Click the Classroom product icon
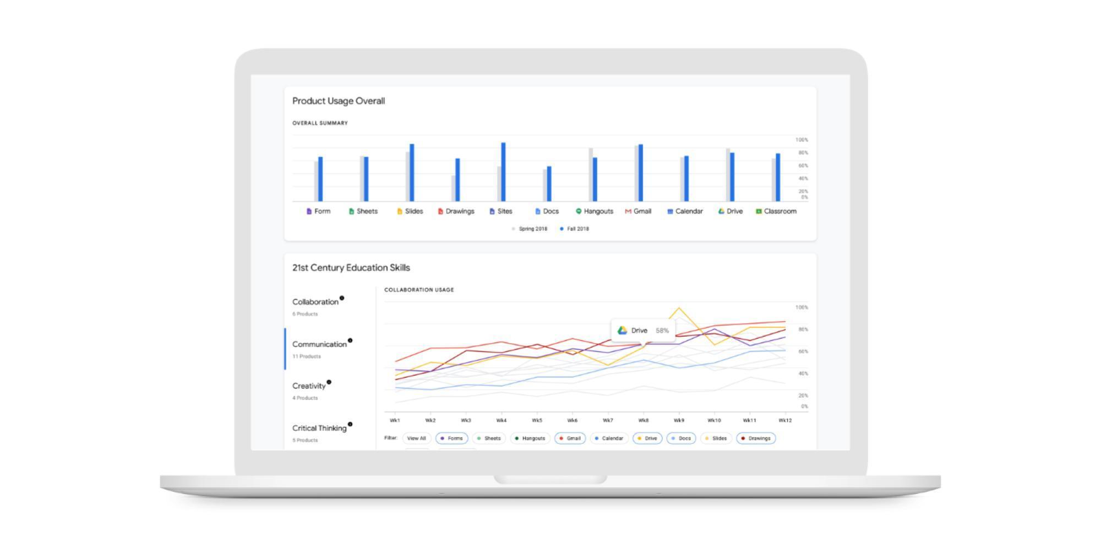The height and width of the screenshot is (550, 1101). click(x=759, y=211)
